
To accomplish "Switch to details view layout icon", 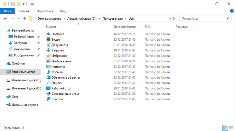I will click(x=225, y=128).
